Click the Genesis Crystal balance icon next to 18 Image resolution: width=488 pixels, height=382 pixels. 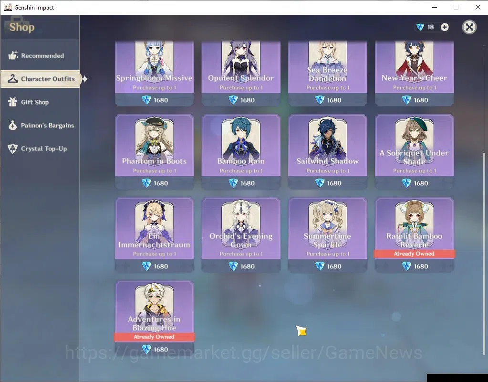point(420,27)
